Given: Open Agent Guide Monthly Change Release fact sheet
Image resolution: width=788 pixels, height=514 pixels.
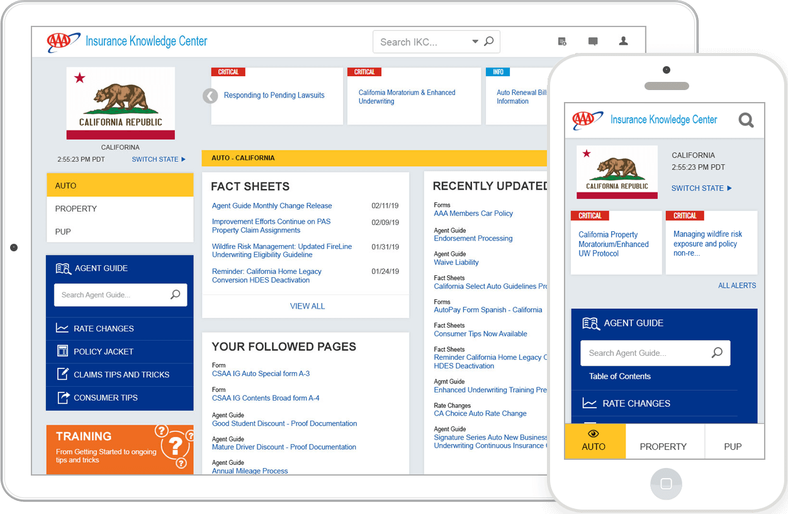Looking at the screenshot, I should (272, 206).
